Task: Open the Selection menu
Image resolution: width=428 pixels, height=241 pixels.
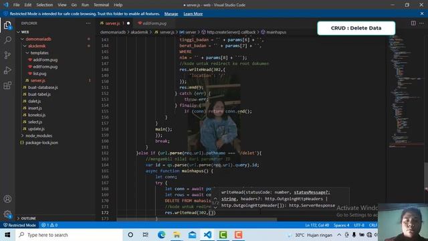Action: coord(45,5)
